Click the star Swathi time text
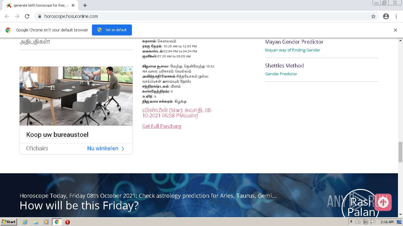This screenshot has width=403, height=226. coord(177,113)
